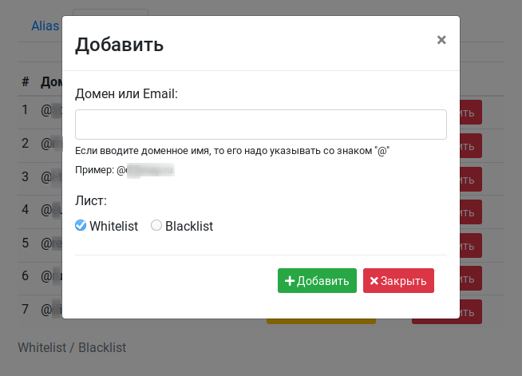This screenshot has height=376, width=522.
Task: Close the dialog with the X icon
Action: 441,40
